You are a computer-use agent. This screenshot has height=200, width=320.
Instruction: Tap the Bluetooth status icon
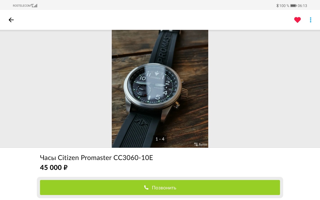pos(277,5)
